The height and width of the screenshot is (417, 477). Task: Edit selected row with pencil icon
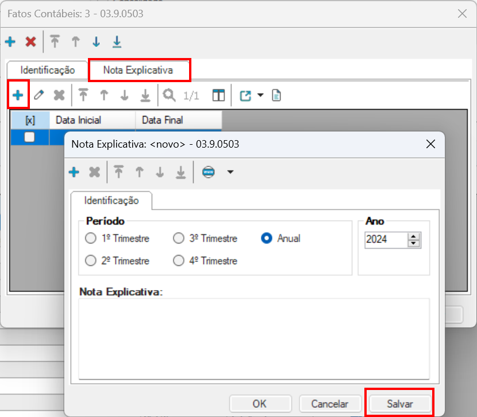click(39, 95)
